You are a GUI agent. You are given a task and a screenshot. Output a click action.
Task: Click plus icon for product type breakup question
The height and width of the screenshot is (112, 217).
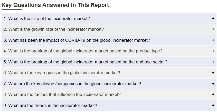pyautogui.click(x=213, y=51)
